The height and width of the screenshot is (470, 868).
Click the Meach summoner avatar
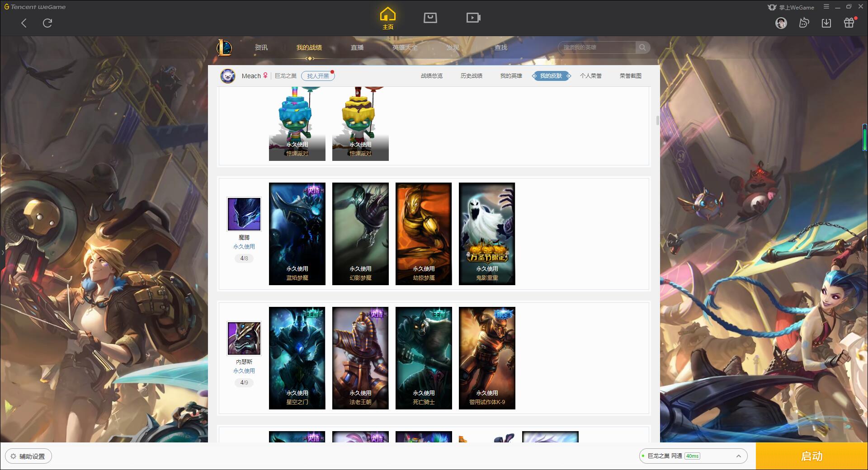click(228, 76)
